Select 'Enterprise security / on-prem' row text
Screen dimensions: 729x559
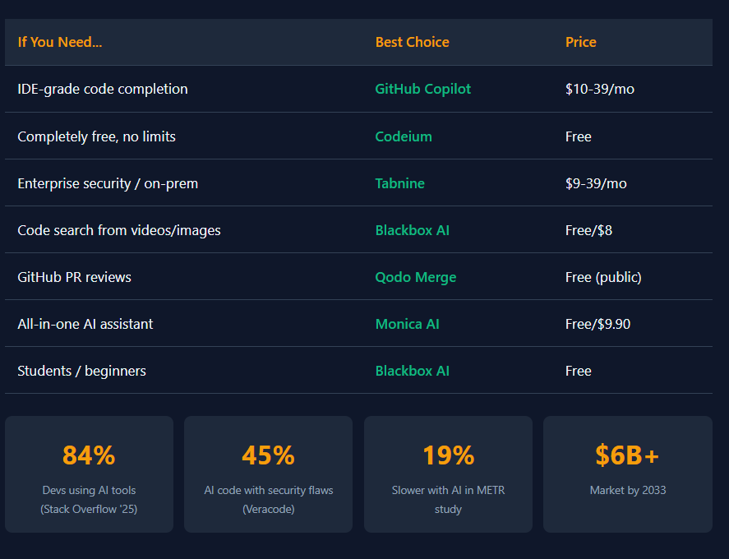(x=108, y=183)
